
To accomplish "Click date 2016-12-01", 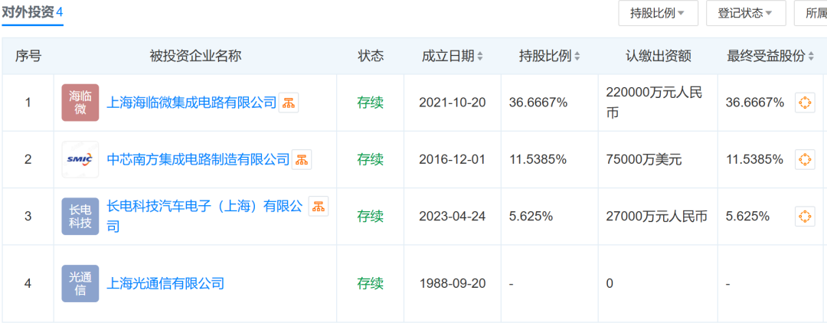I will [452, 159].
